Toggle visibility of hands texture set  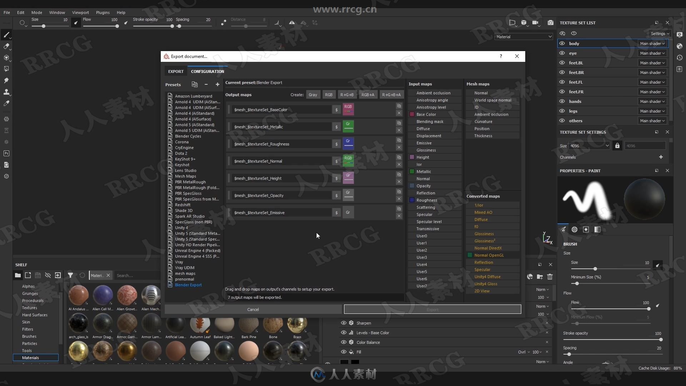(x=562, y=101)
